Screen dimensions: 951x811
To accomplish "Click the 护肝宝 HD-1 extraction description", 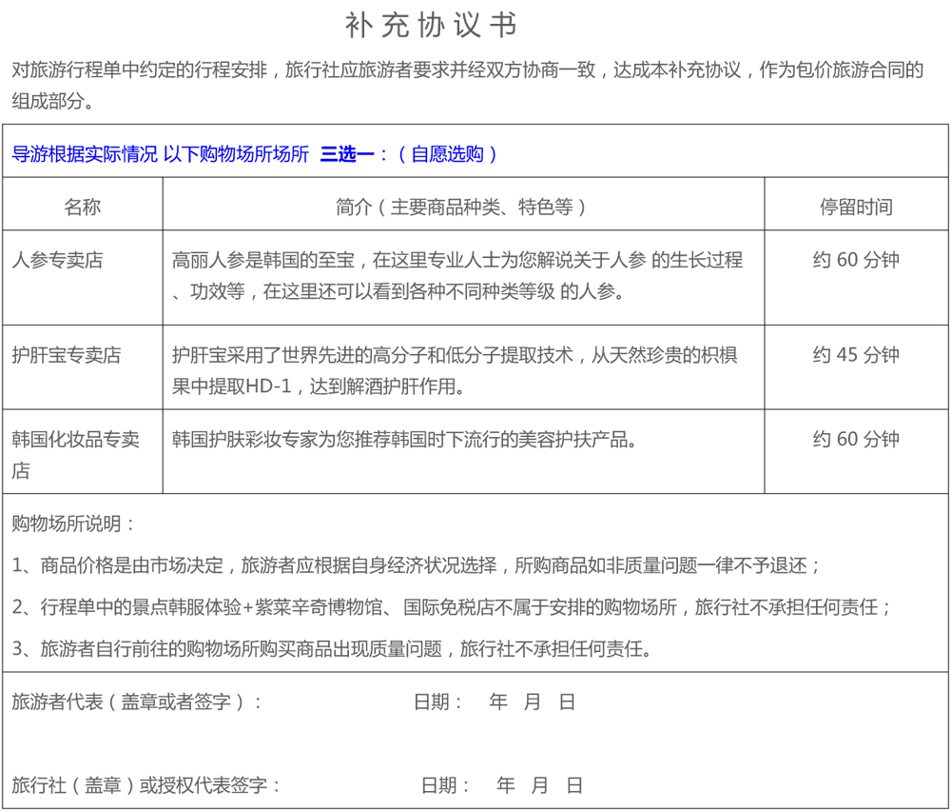I will click(455, 370).
